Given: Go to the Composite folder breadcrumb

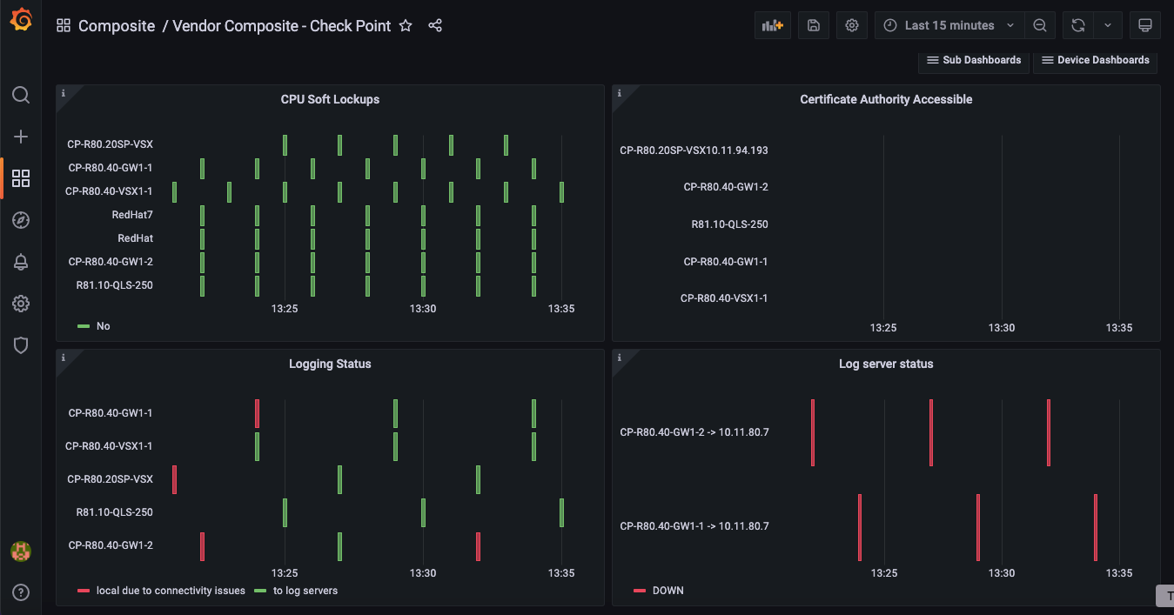Looking at the screenshot, I should [117, 25].
